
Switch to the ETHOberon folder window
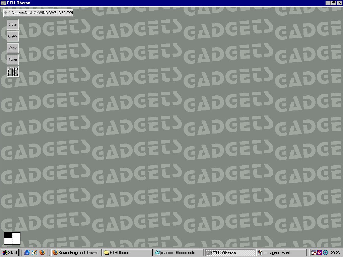click(127, 253)
